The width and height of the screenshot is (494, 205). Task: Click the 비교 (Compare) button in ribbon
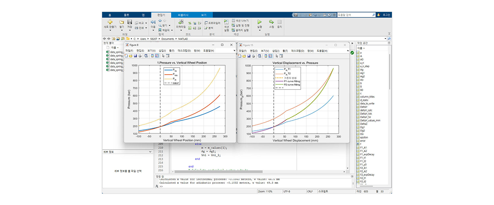click(140, 23)
